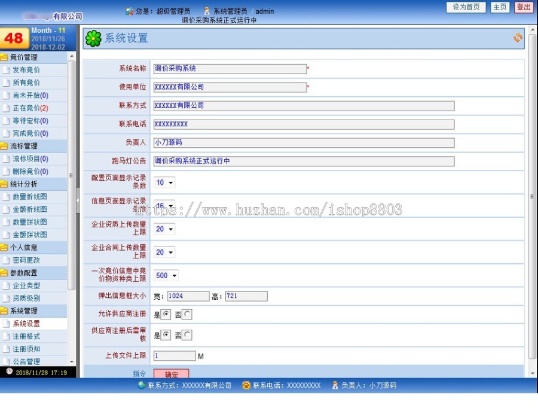538x417 pixels.
Task: Click the 联系电话 input field
Action: click(x=304, y=124)
